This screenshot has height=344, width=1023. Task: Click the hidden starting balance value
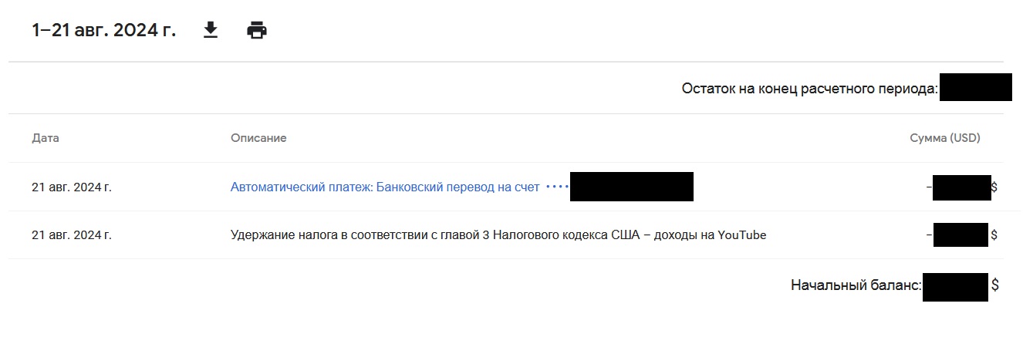(955, 287)
